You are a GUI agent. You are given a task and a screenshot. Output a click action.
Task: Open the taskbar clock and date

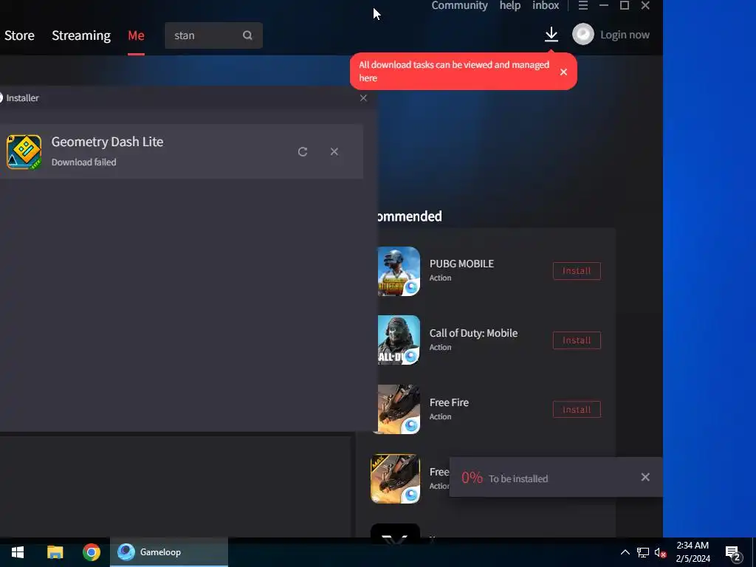693,552
